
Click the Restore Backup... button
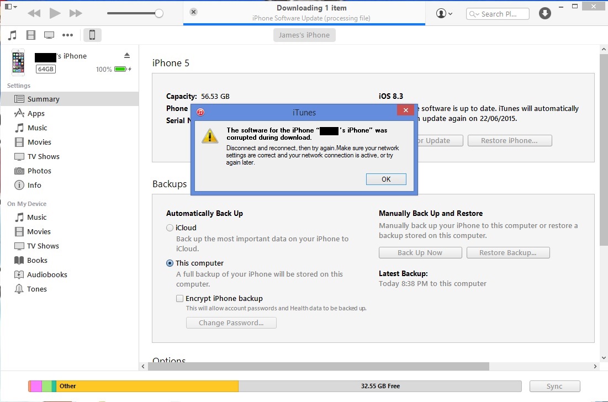point(508,252)
